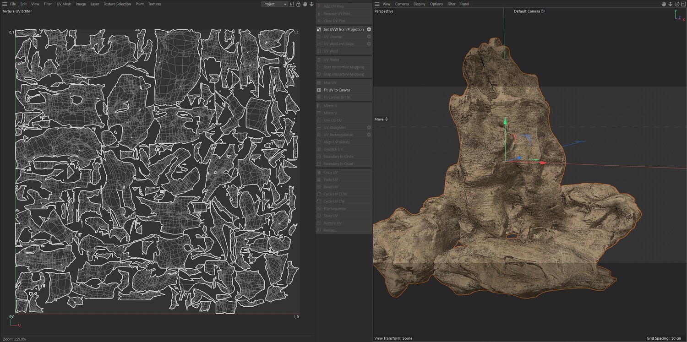This screenshot has width=687, height=342.
Task: Click the Boundary to Circle icon
Action: tap(319, 157)
